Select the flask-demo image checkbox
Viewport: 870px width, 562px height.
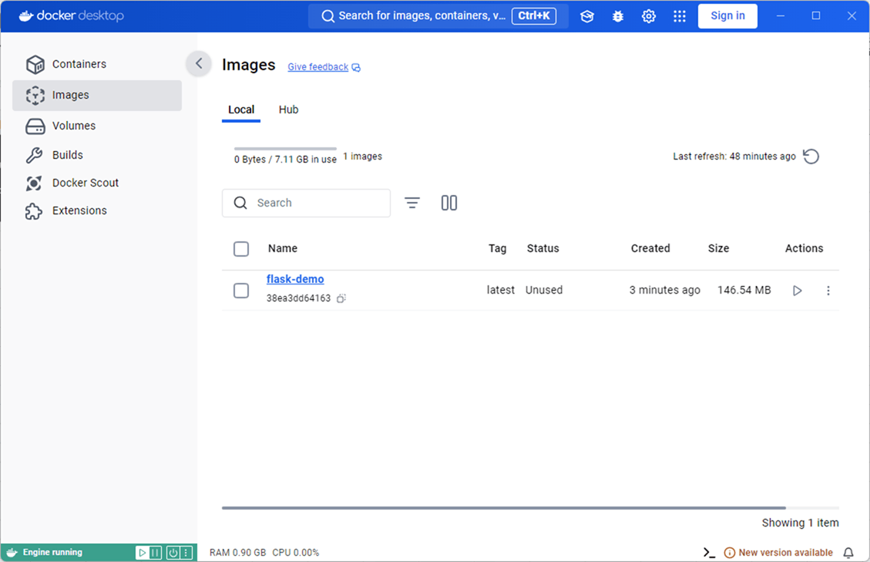pyautogui.click(x=241, y=291)
